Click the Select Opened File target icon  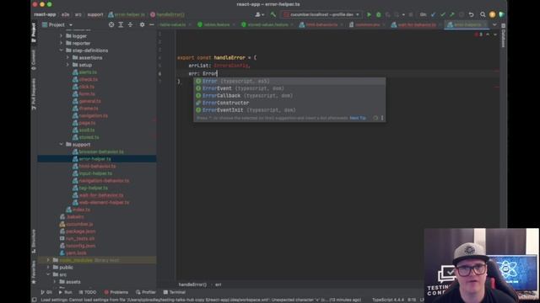click(111, 24)
